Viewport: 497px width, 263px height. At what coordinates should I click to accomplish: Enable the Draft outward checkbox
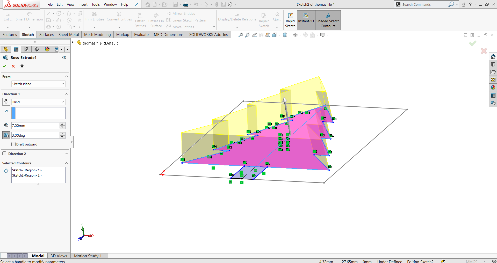tap(14, 144)
